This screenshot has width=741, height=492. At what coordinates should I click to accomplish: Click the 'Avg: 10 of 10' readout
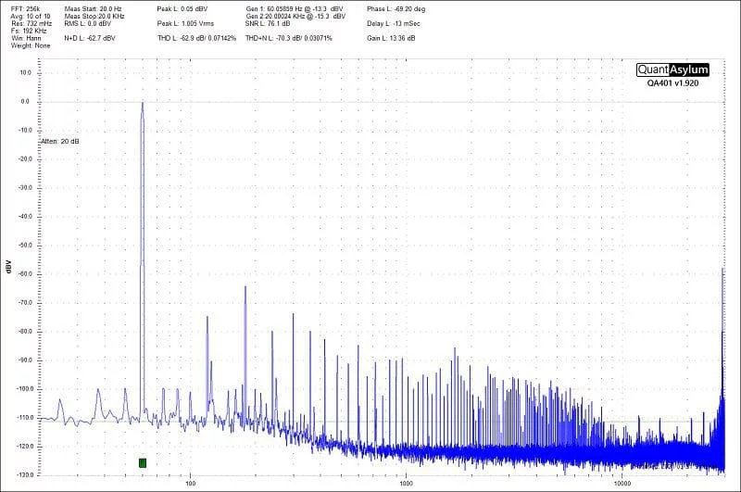pyautogui.click(x=31, y=16)
